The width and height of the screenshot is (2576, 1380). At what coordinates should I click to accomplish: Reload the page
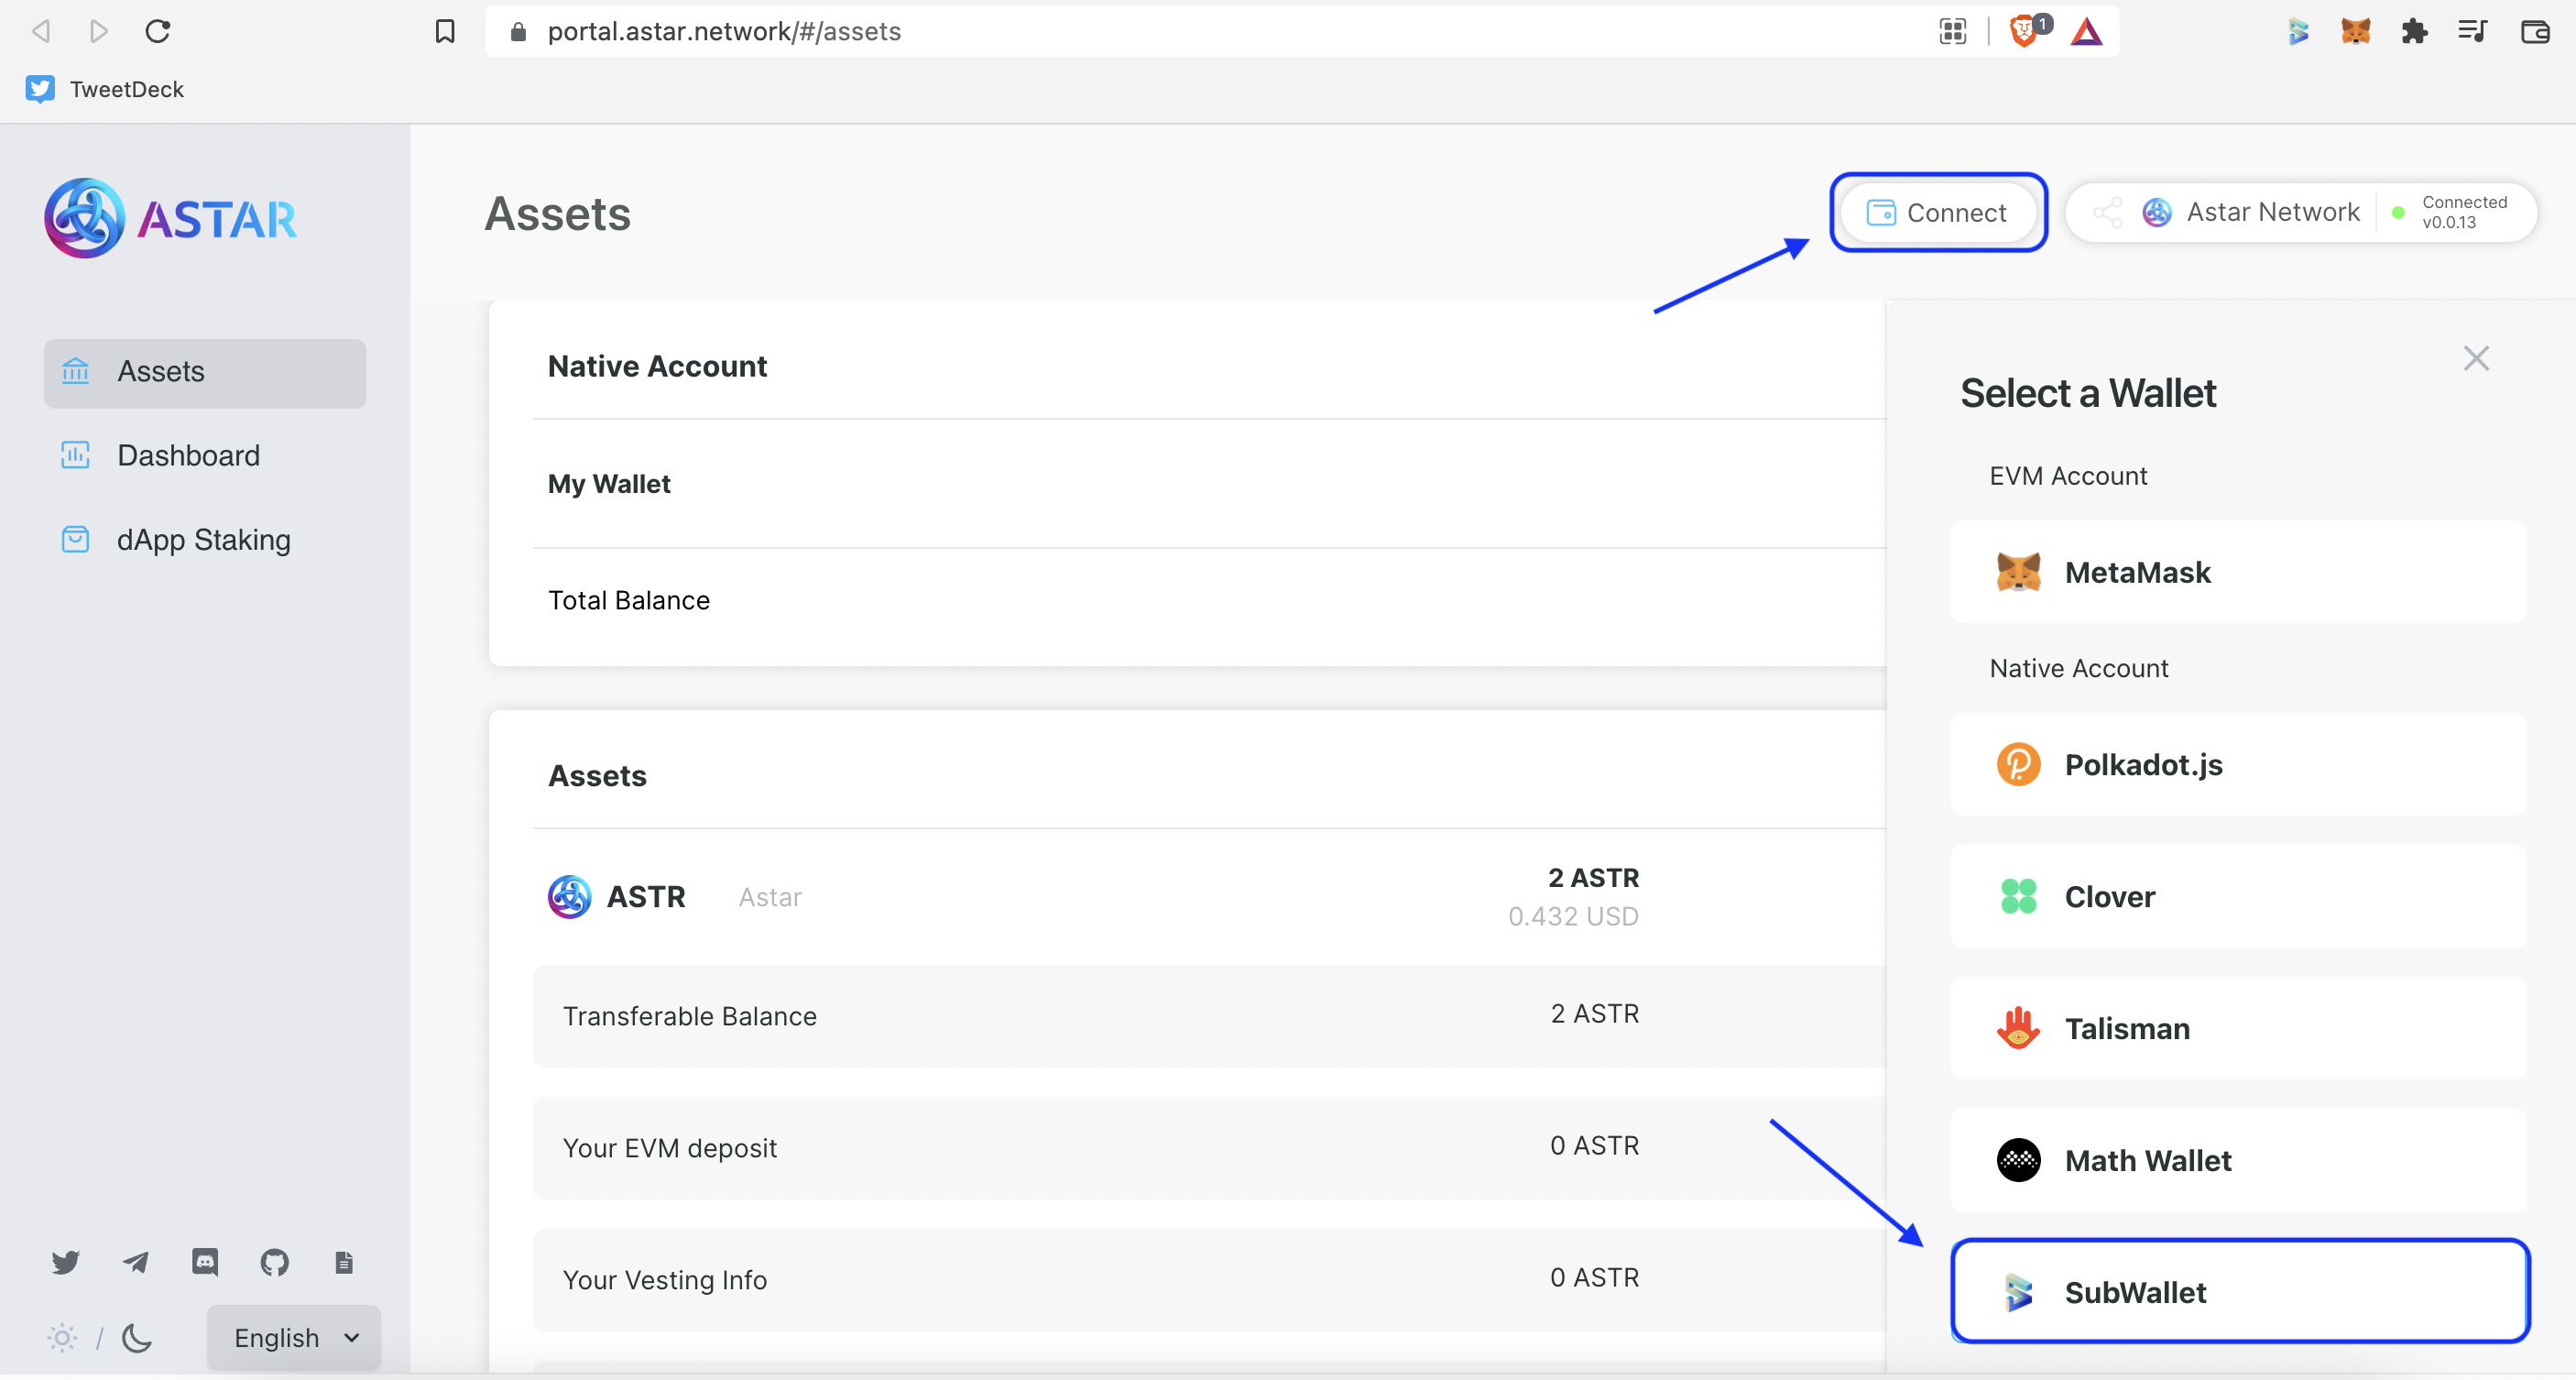pos(158,31)
